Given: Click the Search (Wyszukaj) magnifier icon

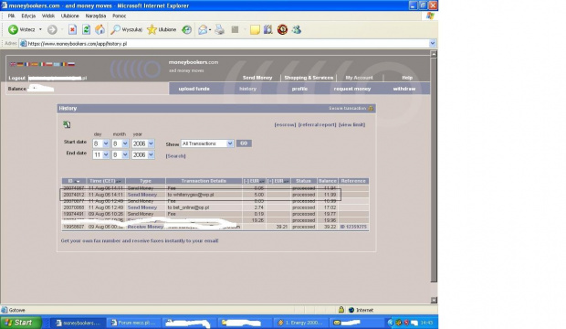Looking at the screenshot, I should (116, 29).
